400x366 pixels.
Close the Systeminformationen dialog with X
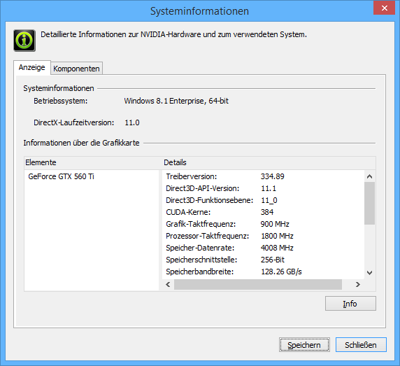pyautogui.click(x=384, y=8)
